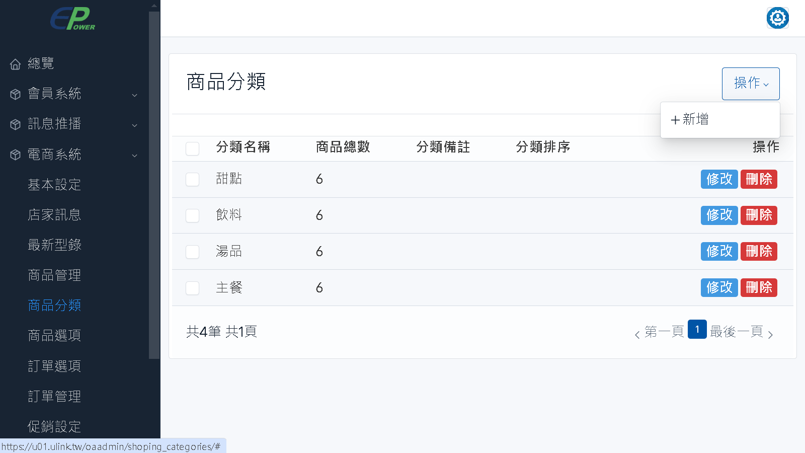Click 刪除 for the 甜點 category
The width and height of the screenshot is (805, 453).
click(759, 179)
